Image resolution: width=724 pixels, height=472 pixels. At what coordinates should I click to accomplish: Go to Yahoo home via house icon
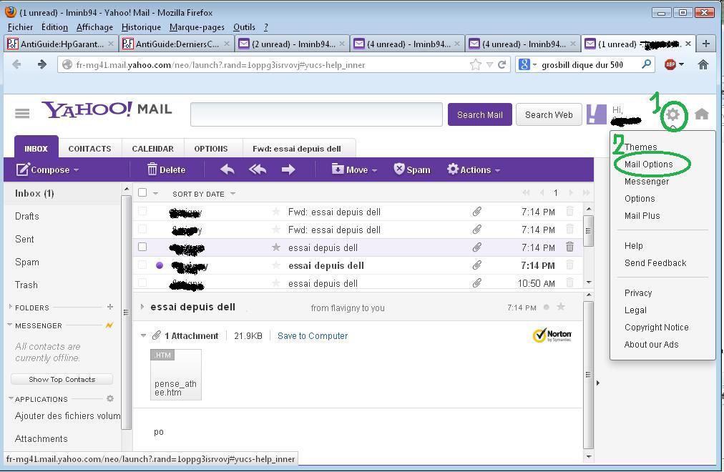tap(701, 114)
